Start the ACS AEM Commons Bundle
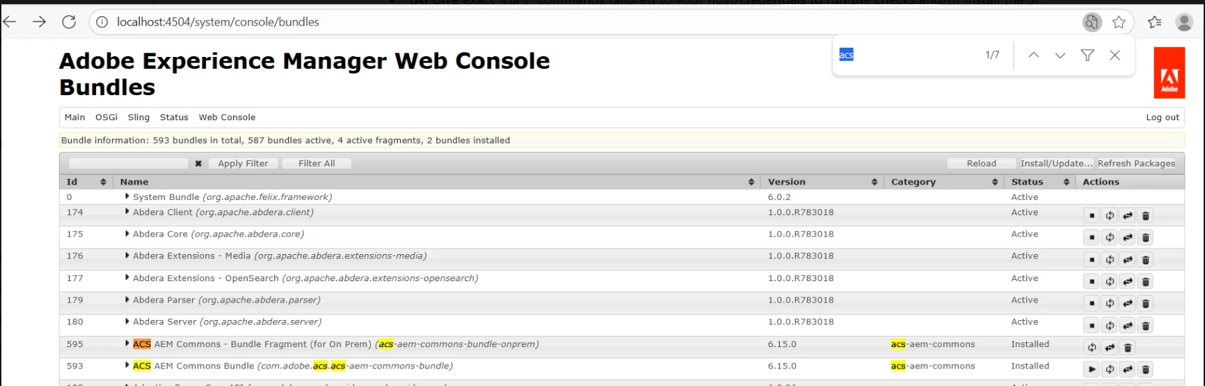The width and height of the screenshot is (1205, 386). pyautogui.click(x=1092, y=369)
